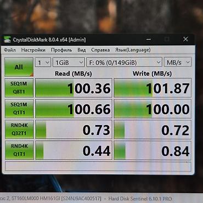The height and width of the screenshot is (203, 203).
Task: Open the Файл menu
Action: [10, 50]
